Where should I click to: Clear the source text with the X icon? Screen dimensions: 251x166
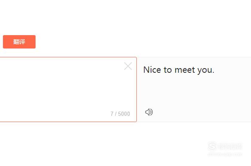tap(128, 66)
